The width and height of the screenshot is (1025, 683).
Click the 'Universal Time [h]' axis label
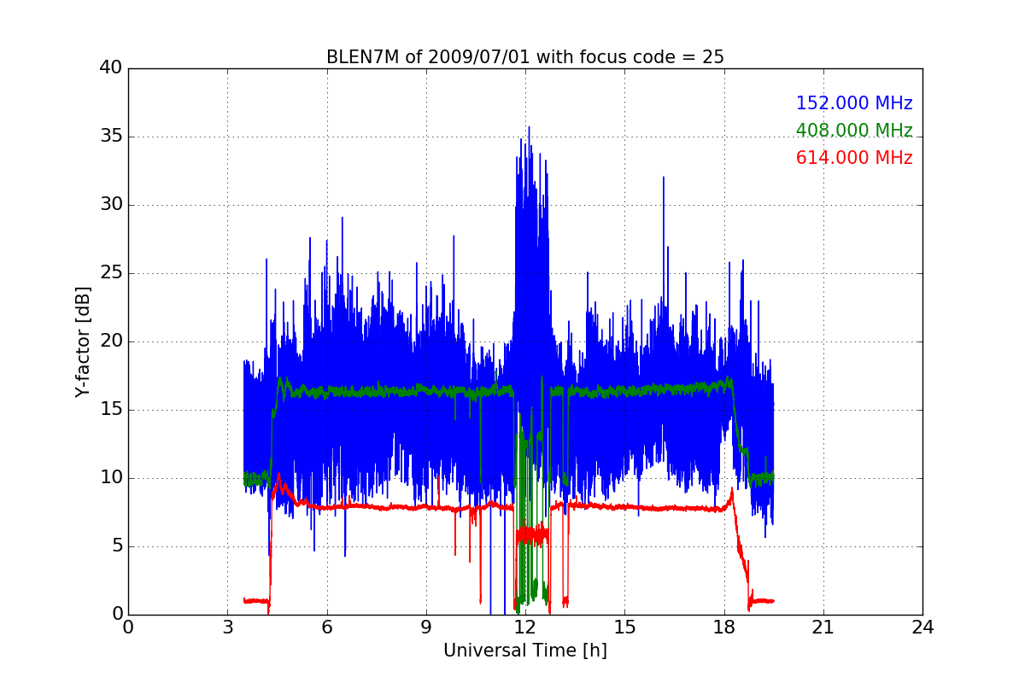[x=525, y=651]
